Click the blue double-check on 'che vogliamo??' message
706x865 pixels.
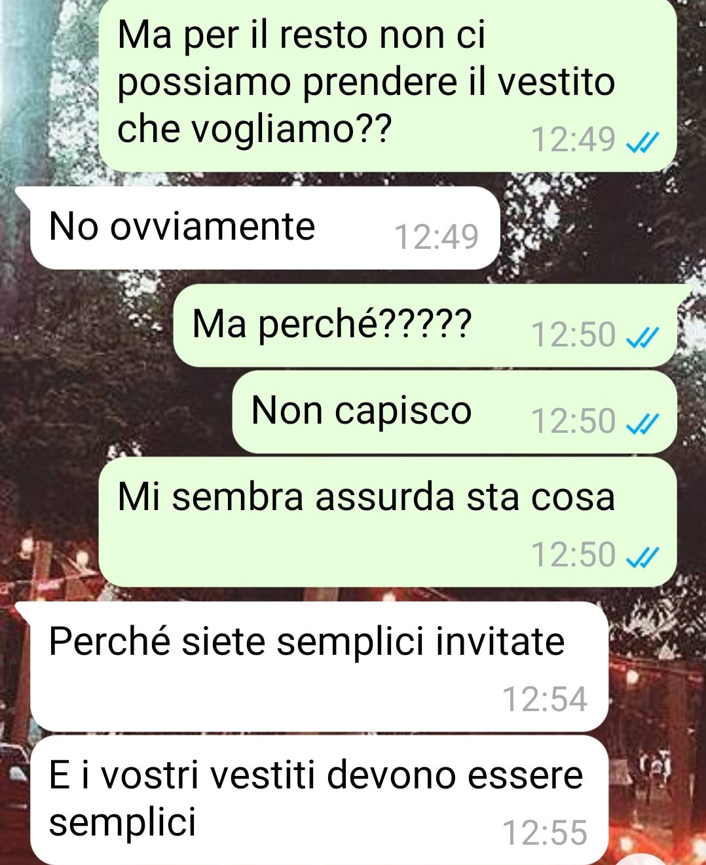(642, 141)
